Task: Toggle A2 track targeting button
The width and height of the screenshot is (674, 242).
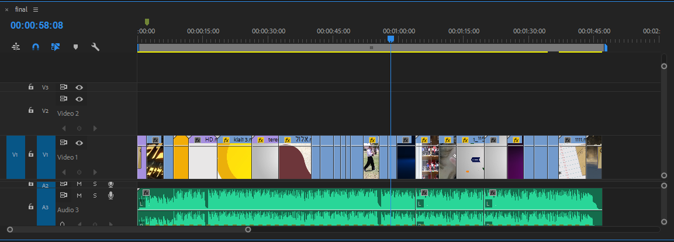Action: tap(46, 185)
